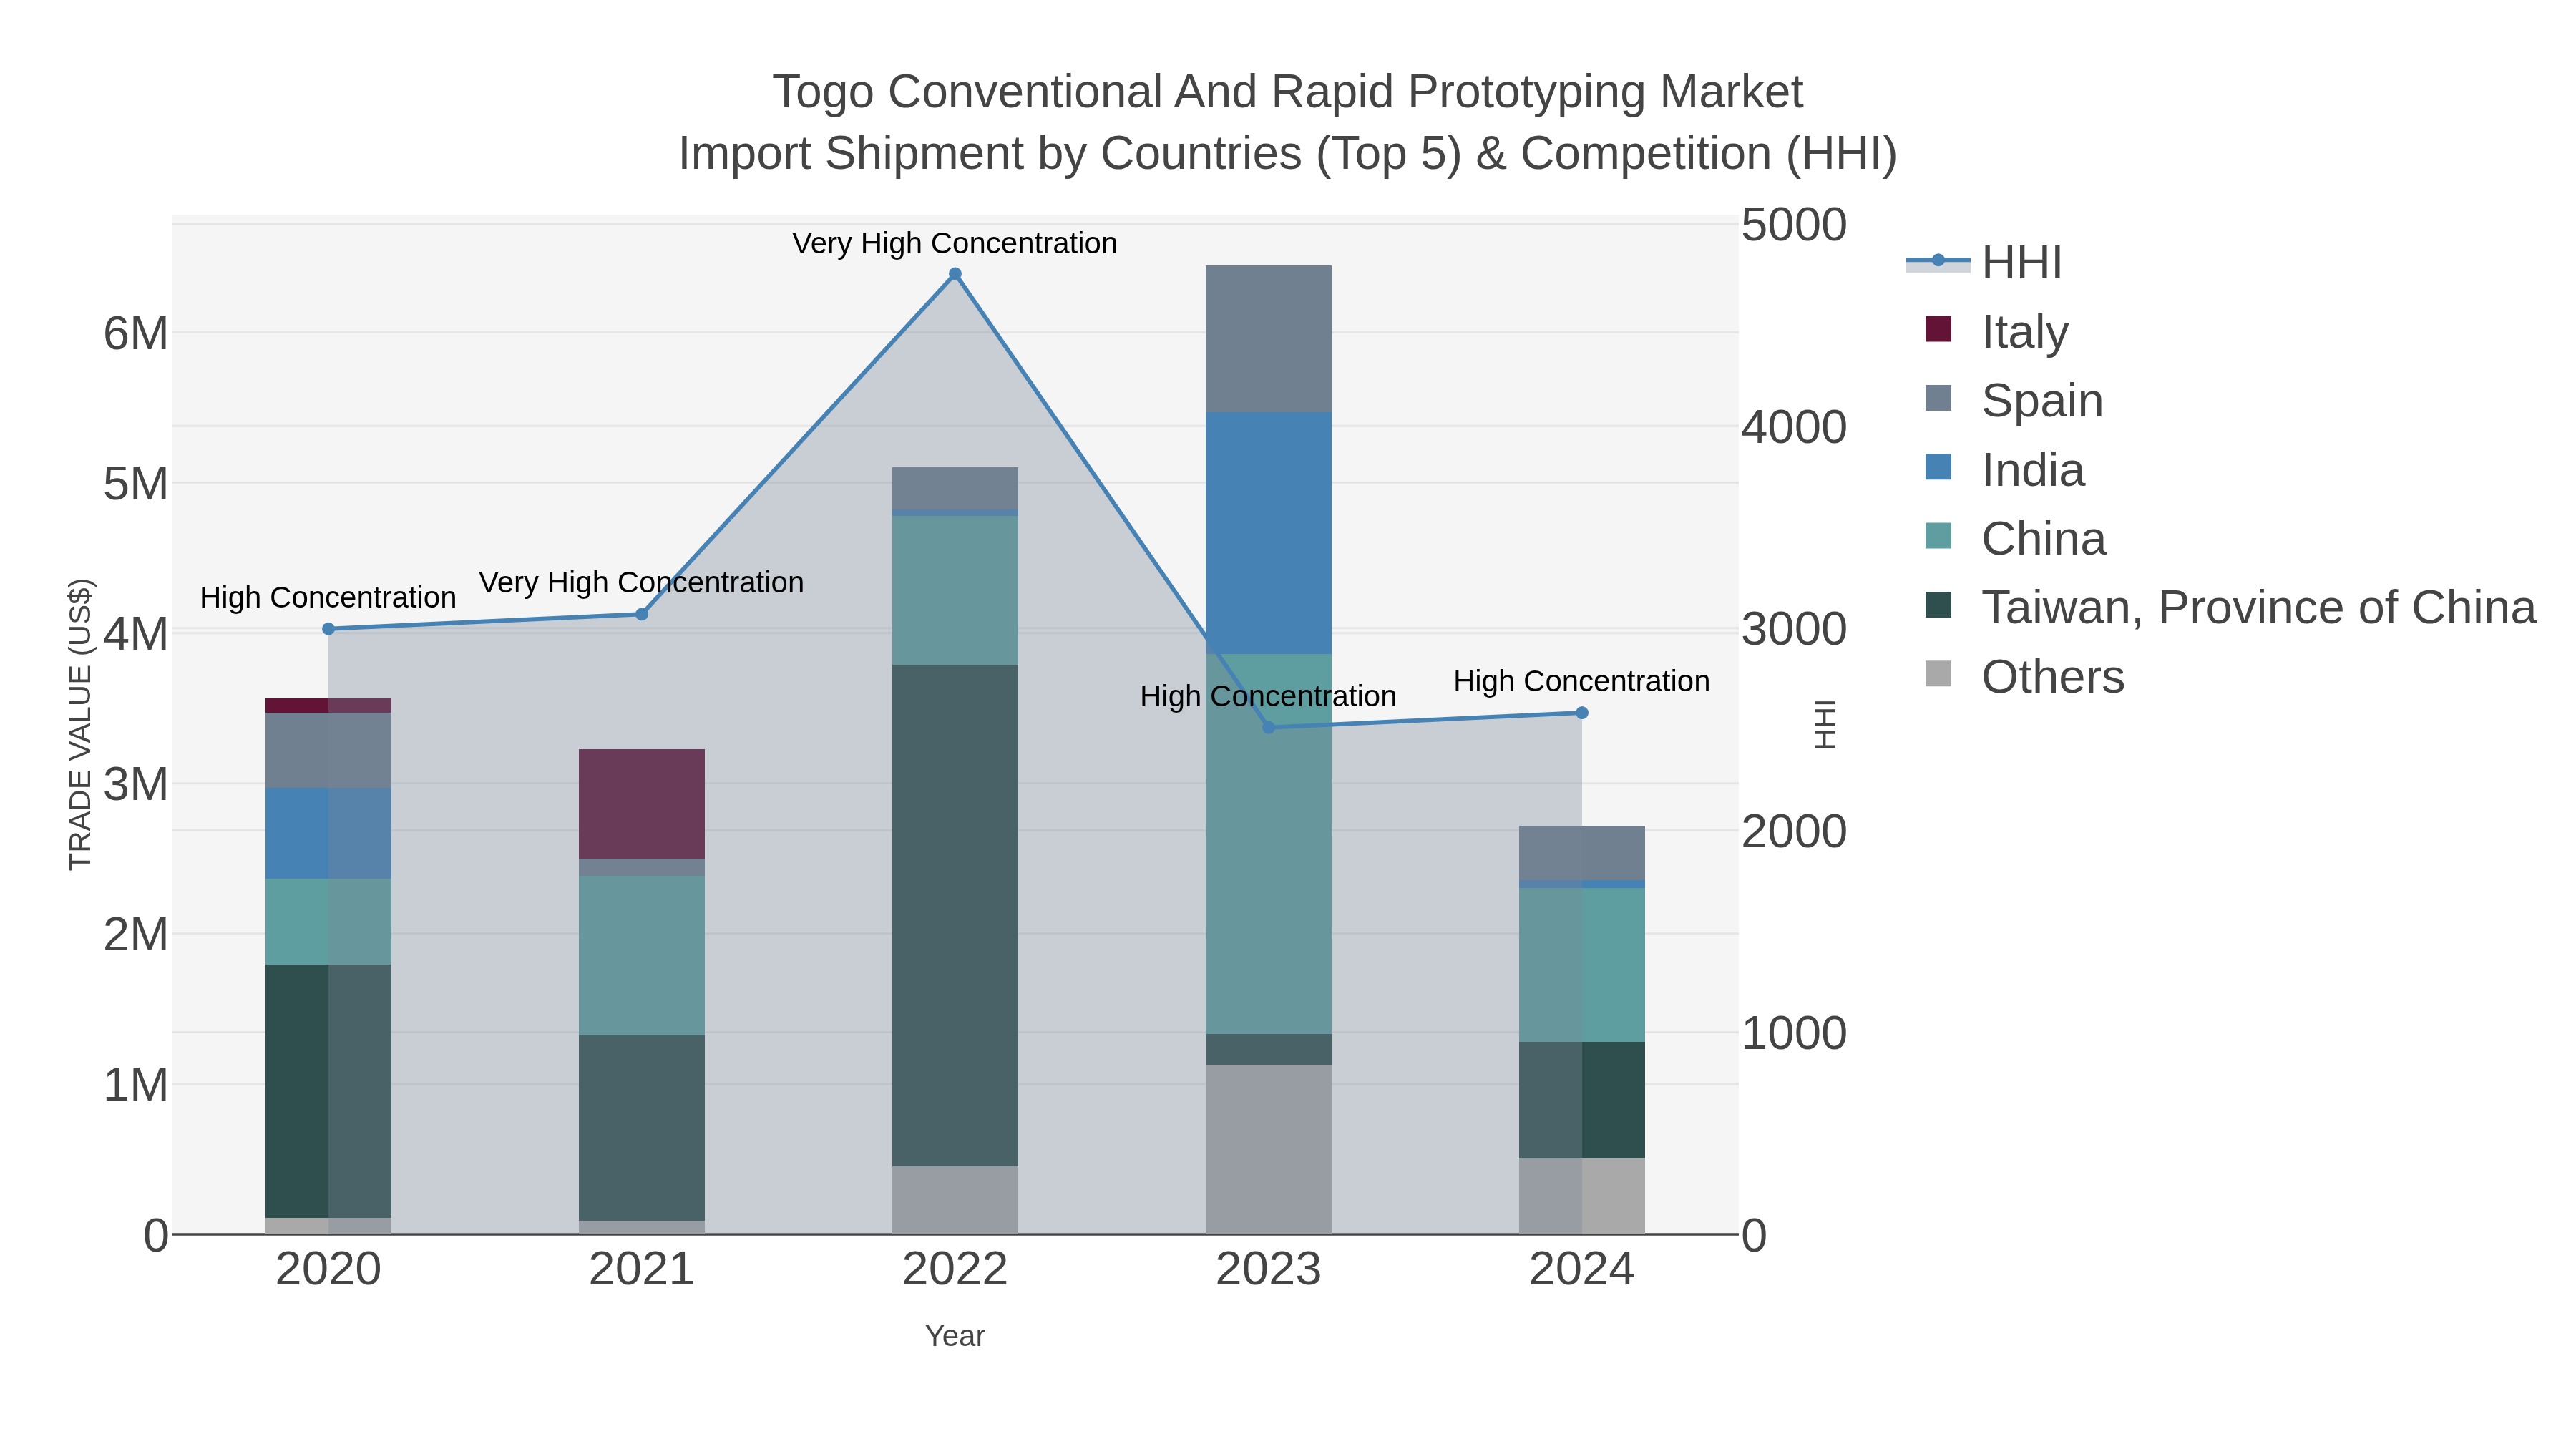
Task: Click the 'Very High Concentration' label above 2022
Action: (955, 243)
